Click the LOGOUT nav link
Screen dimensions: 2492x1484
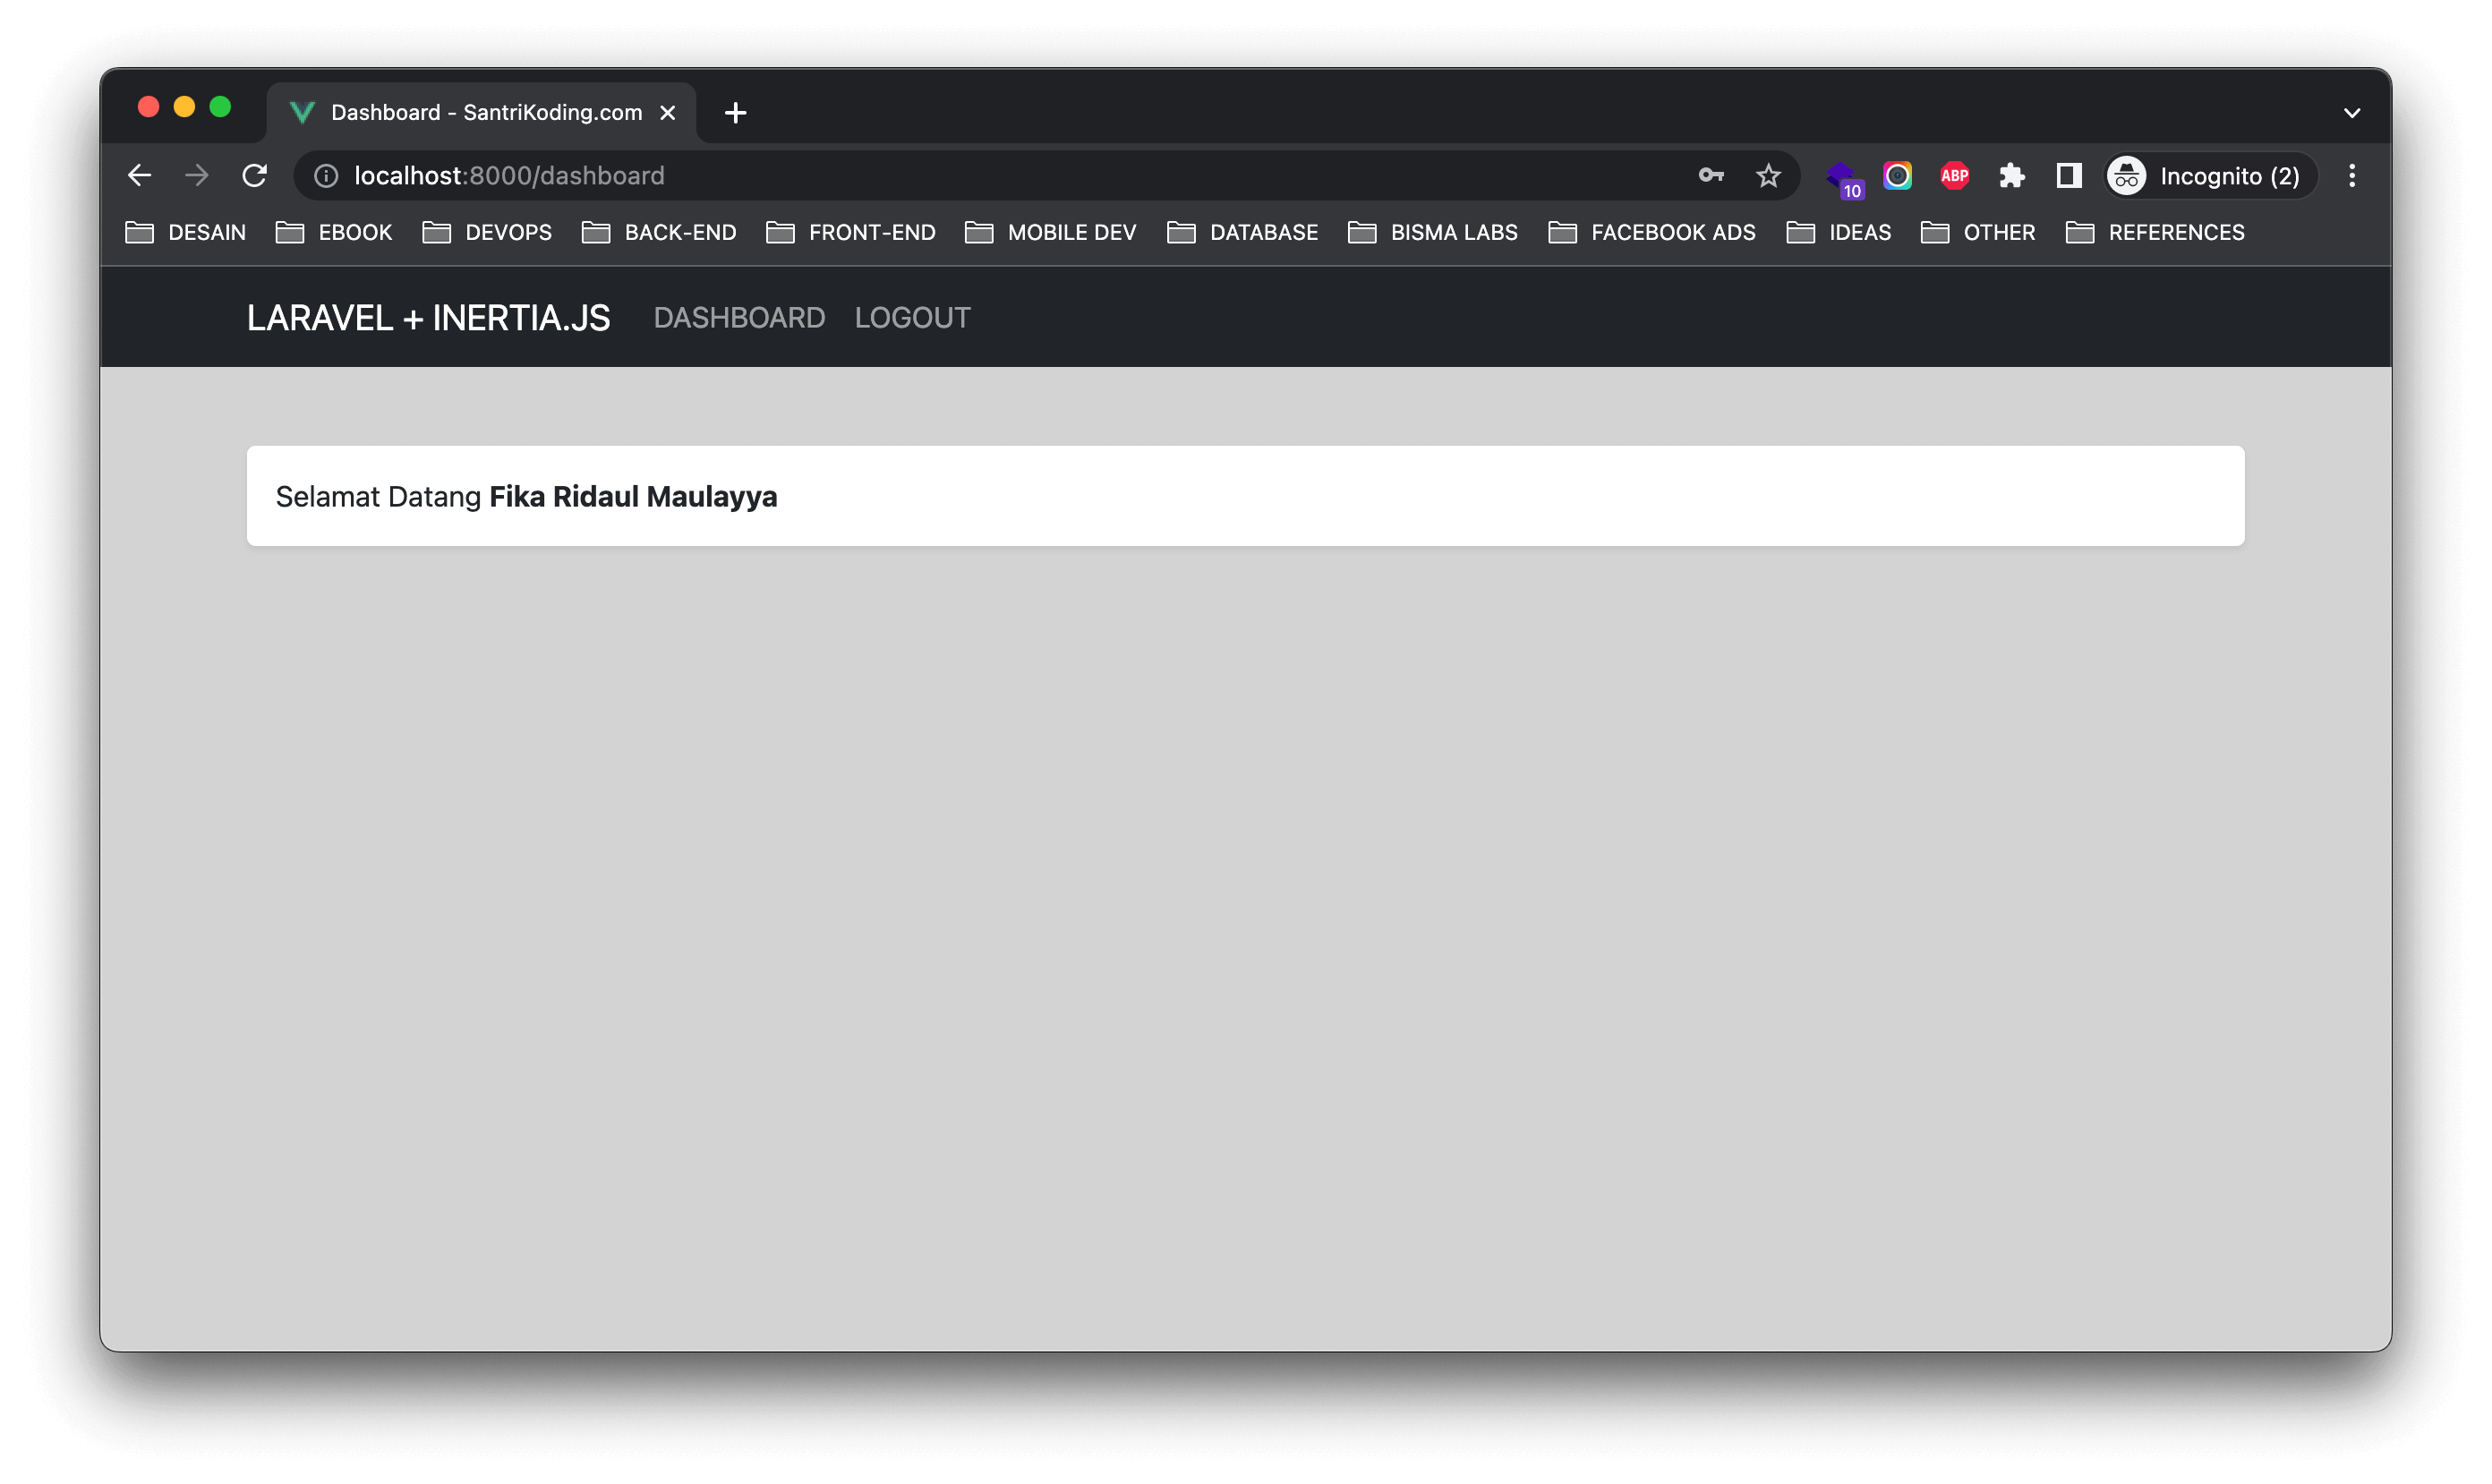click(x=912, y=318)
